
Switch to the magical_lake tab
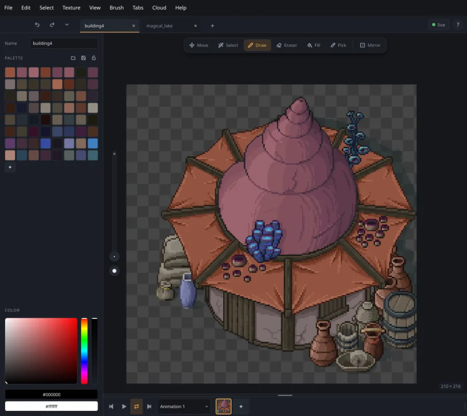tap(159, 26)
